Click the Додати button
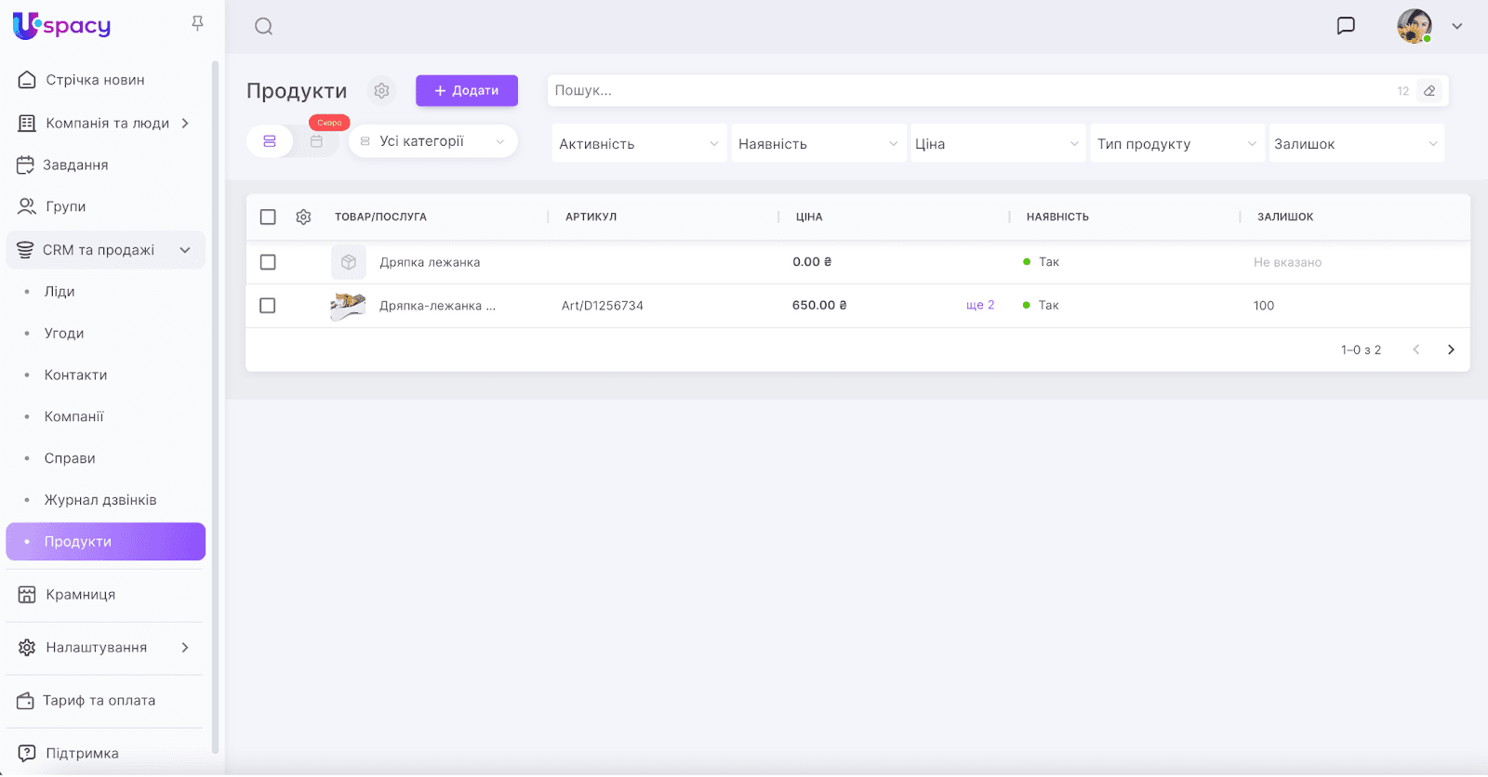The image size is (1488, 777). pyautogui.click(x=466, y=91)
